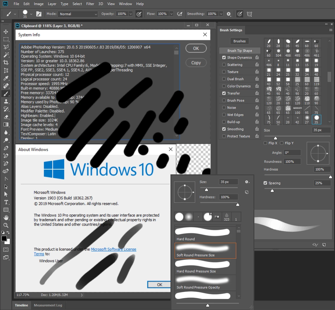The image size is (335, 310).
Task: Select the Magic Wand tool
Action: click(6, 55)
